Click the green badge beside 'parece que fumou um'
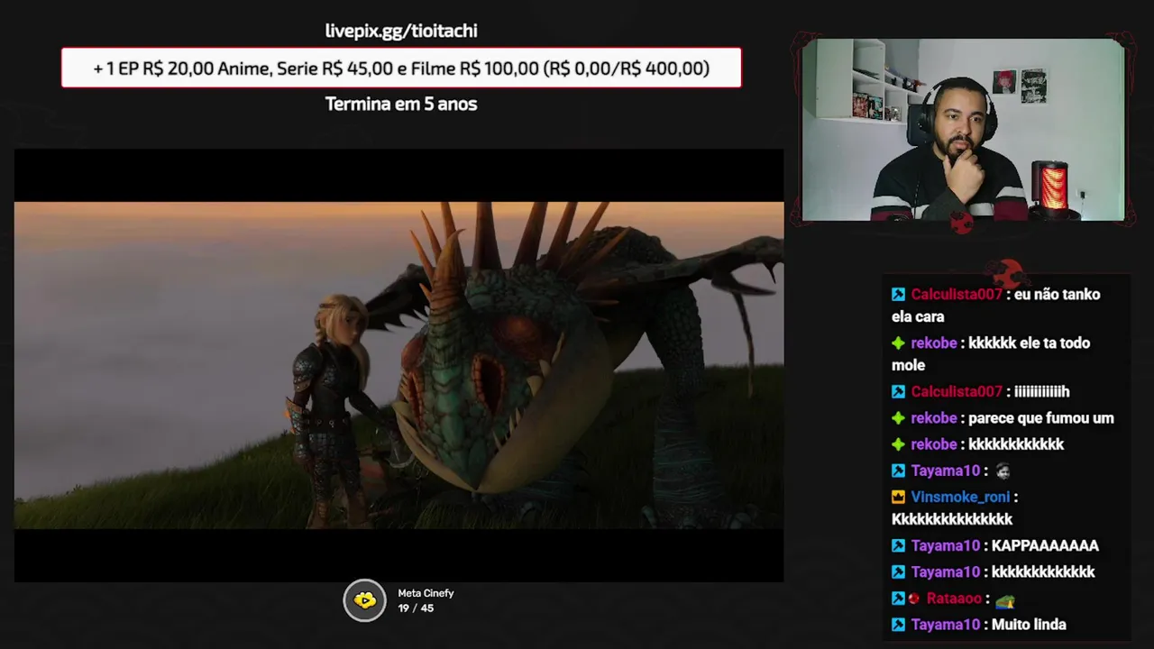This screenshot has height=649, width=1154. click(898, 418)
